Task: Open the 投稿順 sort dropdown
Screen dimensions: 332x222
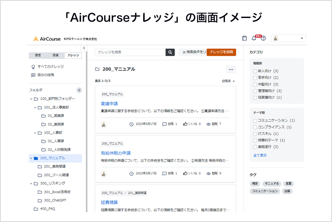Action: click(228, 81)
